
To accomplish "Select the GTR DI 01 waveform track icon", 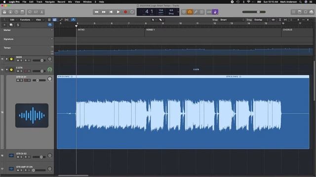I will (x=32, y=116).
